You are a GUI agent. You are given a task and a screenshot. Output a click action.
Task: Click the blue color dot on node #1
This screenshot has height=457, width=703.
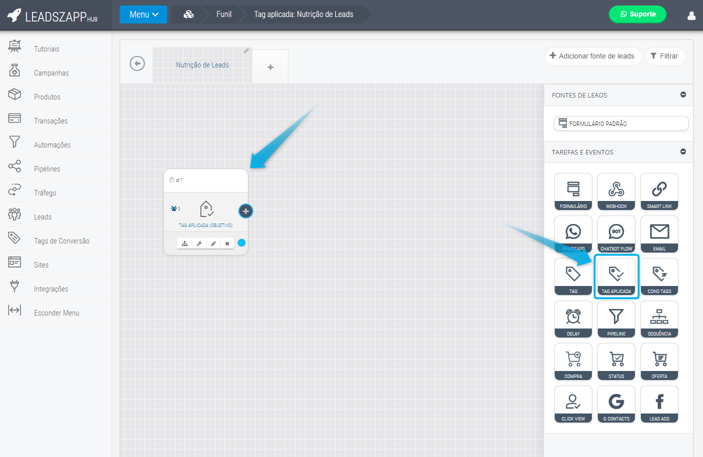click(241, 243)
